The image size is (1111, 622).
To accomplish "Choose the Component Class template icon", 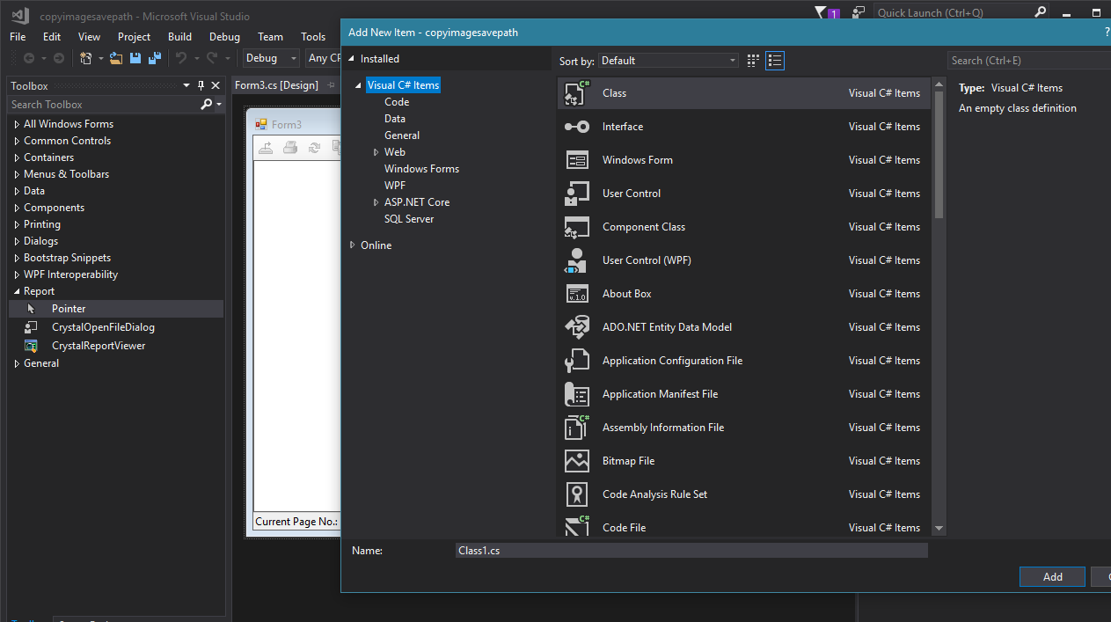I will coord(576,227).
